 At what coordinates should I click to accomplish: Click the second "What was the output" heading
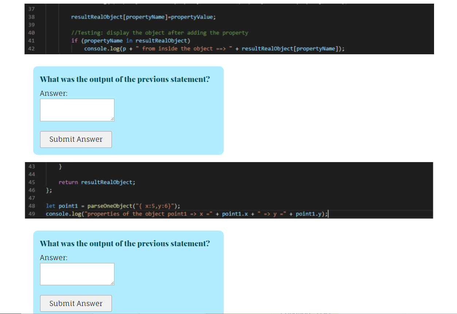point(125,243)
